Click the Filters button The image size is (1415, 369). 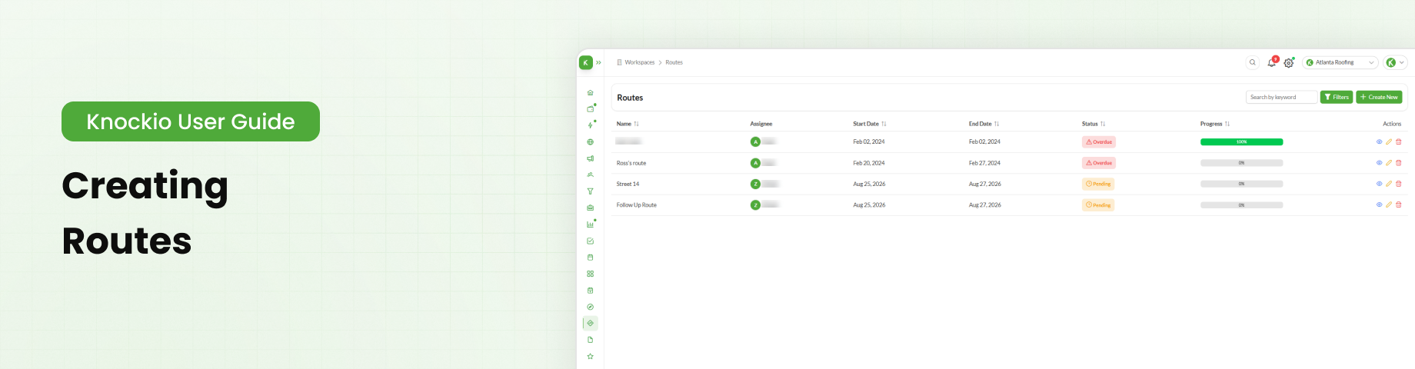(x=1337, y=97)
